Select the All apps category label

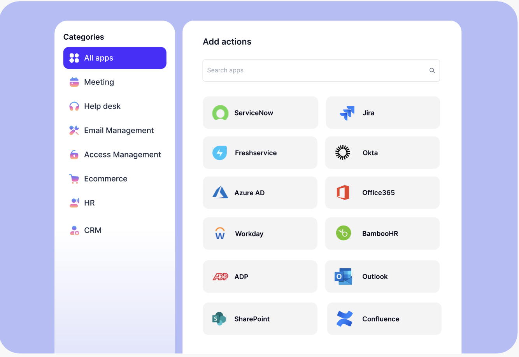tap(99, 58)
